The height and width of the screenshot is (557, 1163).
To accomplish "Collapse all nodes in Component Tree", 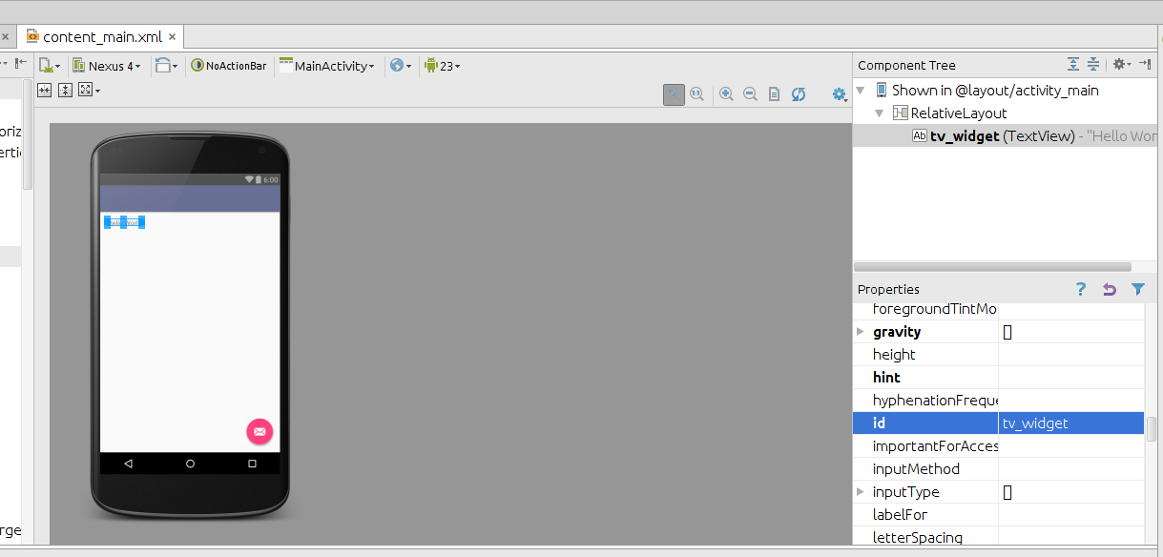I will tap(1093, 65).
